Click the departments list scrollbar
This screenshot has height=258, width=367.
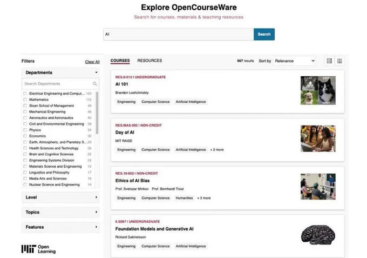click(x=97, y=113)
